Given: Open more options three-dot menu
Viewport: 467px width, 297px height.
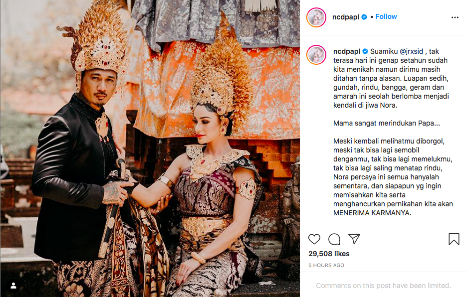Looking at the screenshot, I should pyautogui.click(x=455, y=17).
